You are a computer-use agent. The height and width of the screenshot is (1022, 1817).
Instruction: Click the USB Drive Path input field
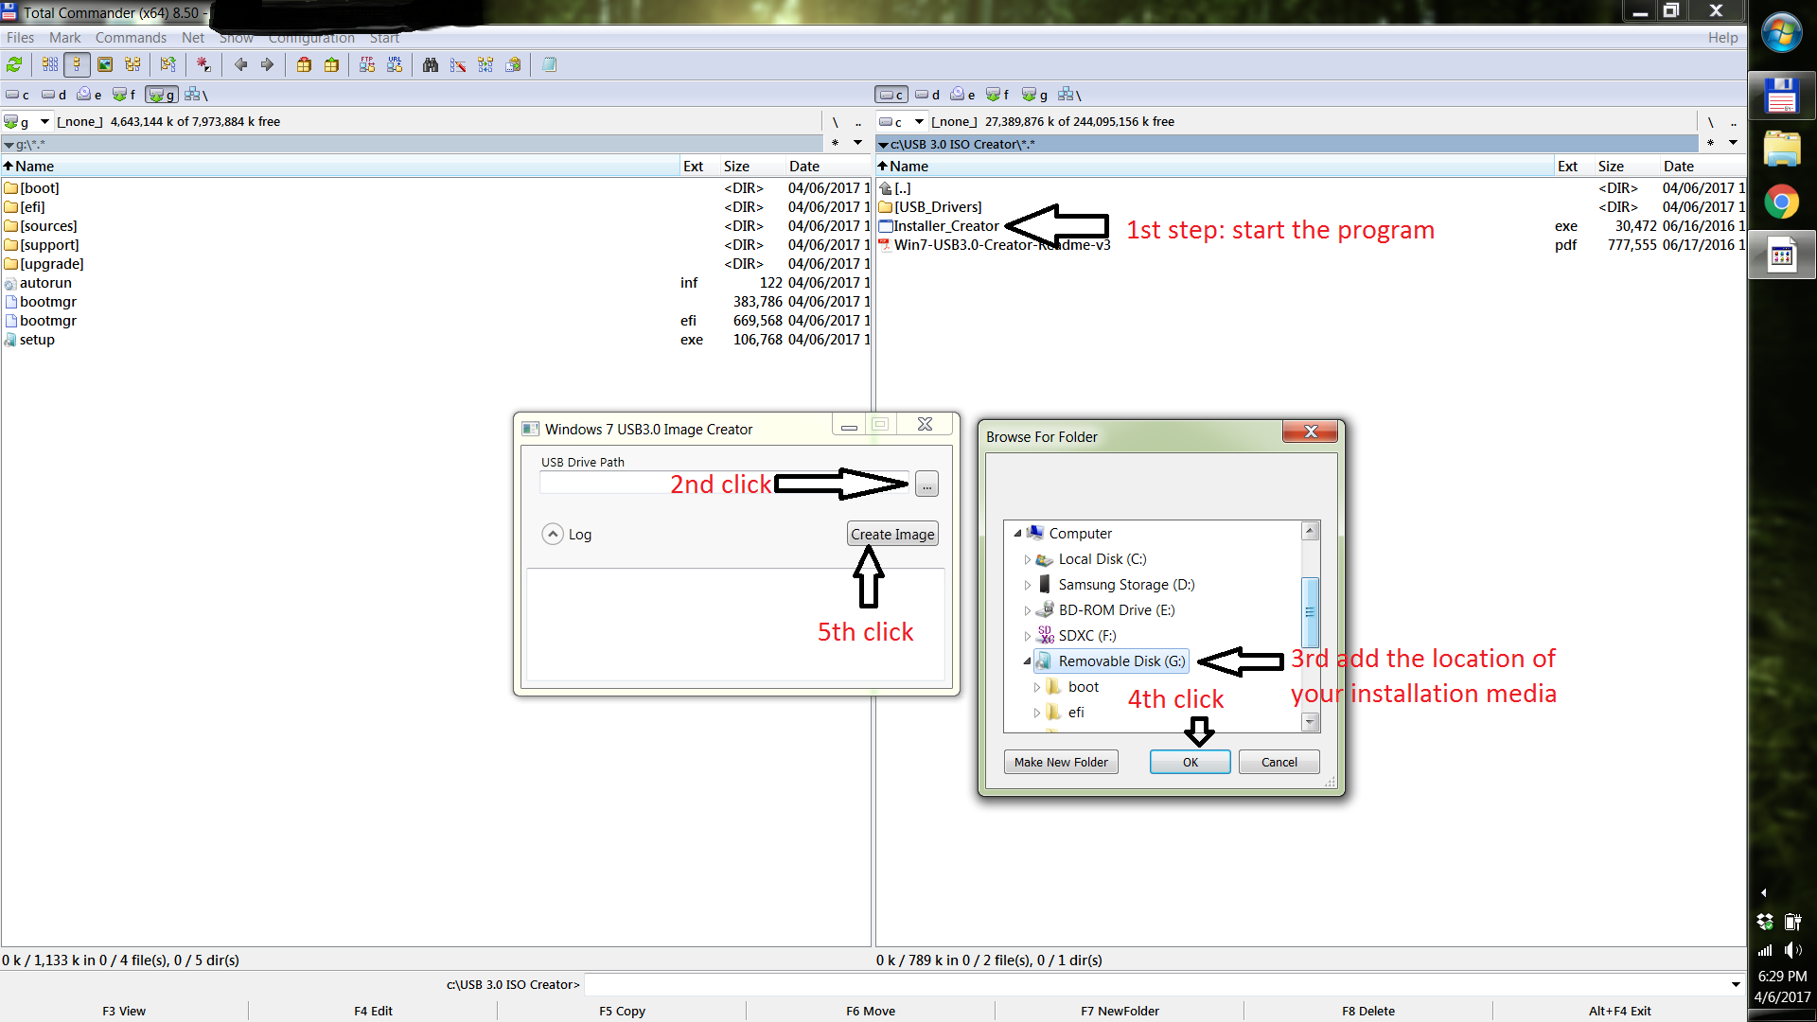[x=724, y=484]
